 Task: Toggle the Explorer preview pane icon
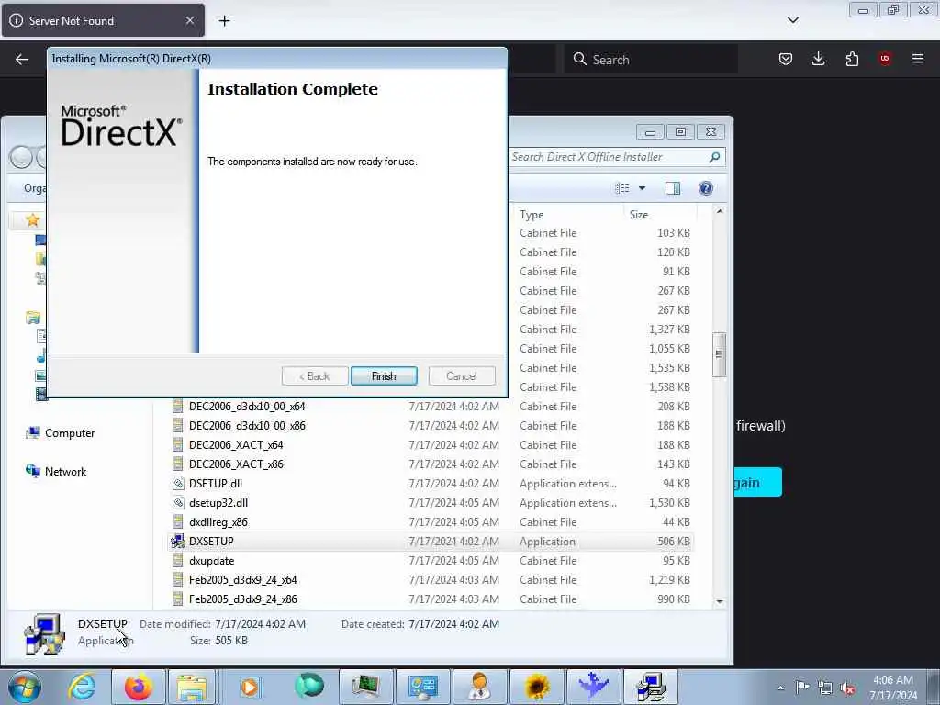click(x=673, y=188)
